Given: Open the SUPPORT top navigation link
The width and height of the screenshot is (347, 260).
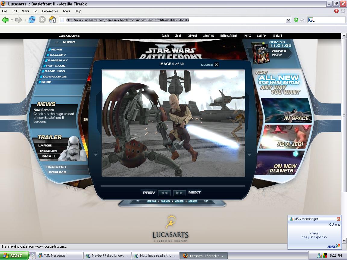Looking at the screenshot, I should click(x=192, y=36).
